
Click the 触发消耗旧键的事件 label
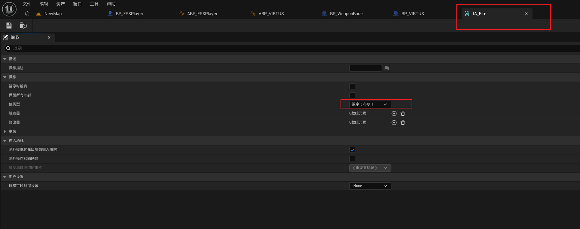click(x=25, y=168)
